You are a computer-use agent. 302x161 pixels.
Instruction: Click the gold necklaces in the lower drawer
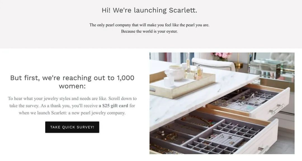pos(196,120)
